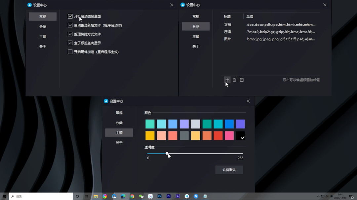Close the bottom theme settings window
Viewport: 357px width, 200px height.
(248, 101)
